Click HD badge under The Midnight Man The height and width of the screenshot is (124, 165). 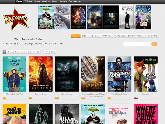[109, 98]
